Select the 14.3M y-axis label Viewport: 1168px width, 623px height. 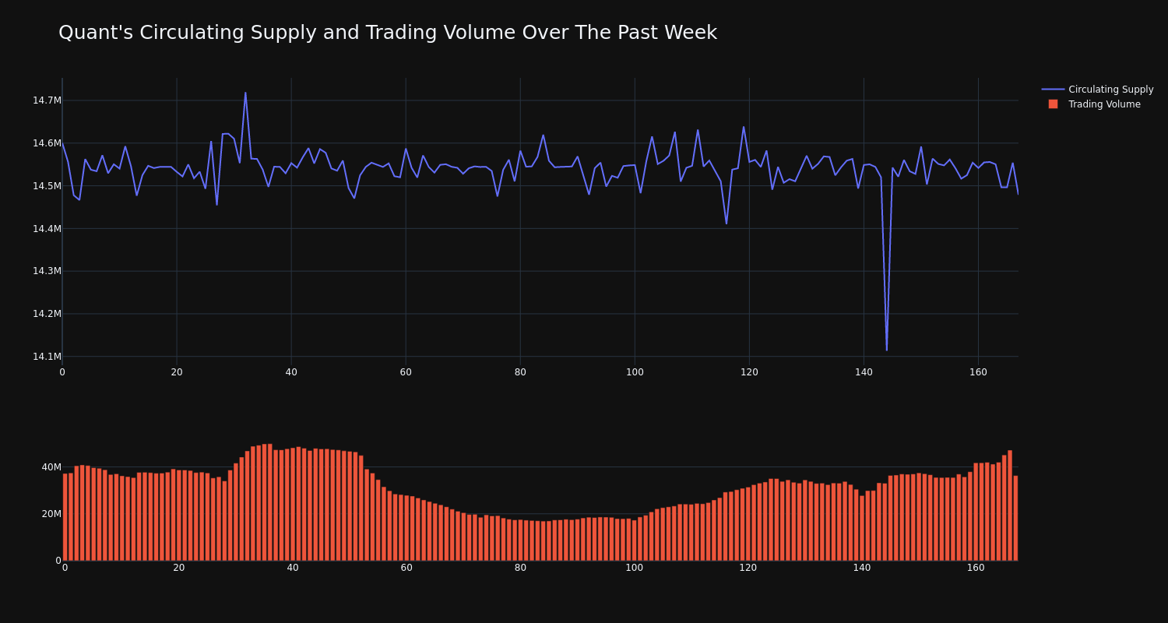47,271
